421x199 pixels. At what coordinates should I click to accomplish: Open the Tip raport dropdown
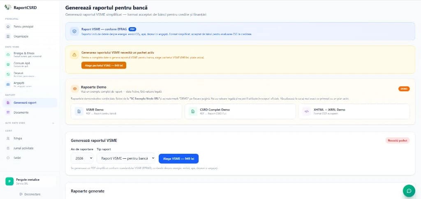(126, 158)
